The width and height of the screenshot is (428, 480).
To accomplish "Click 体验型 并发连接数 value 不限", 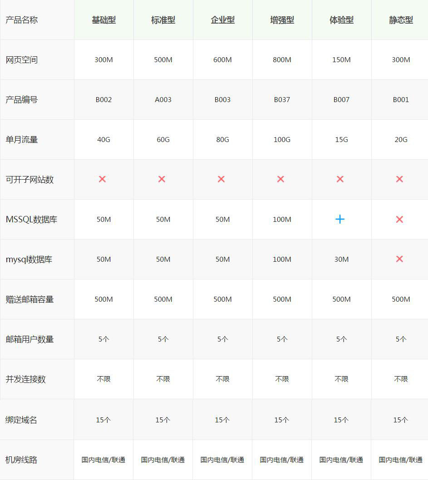I will pos(341,379).
